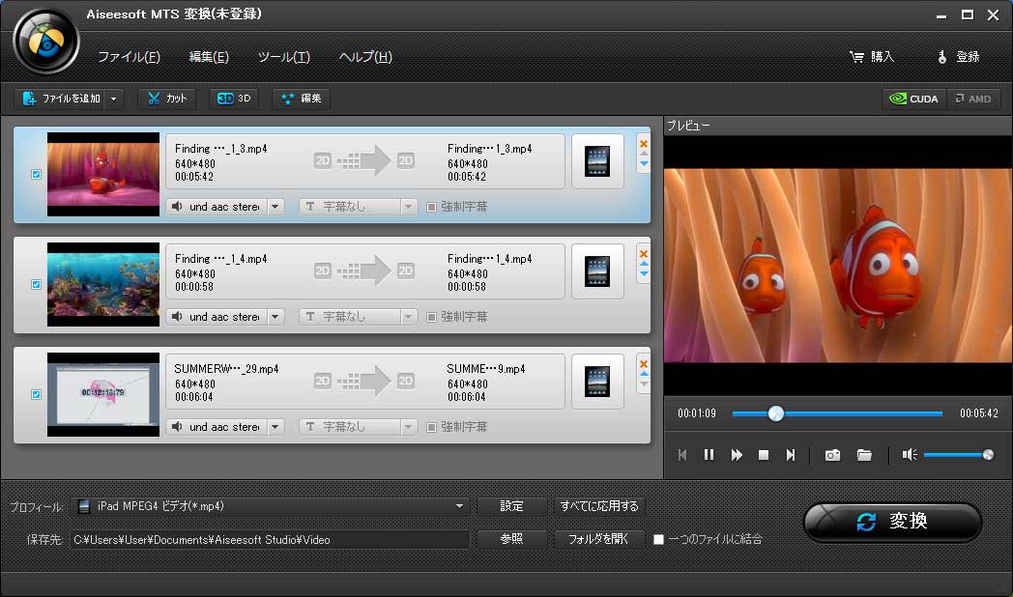The height and width of the screenshot is (597, 1013).
Task: Uncheck the first Finding video checkbox
Action: 37,175
